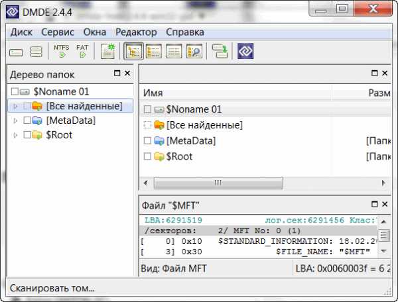Sort by the Разм column header
Image resolution: width=398 pixels, height=302 pixels.
pos(362,93)
